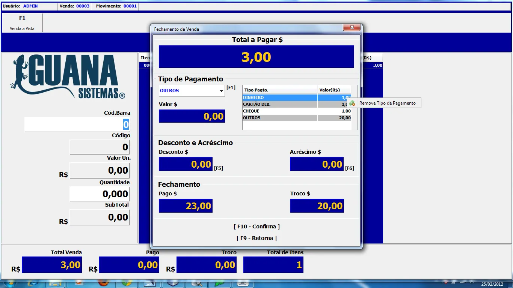
Task: Click the Valor(R$) header in payments table
Action: click(x=334, y=90)
